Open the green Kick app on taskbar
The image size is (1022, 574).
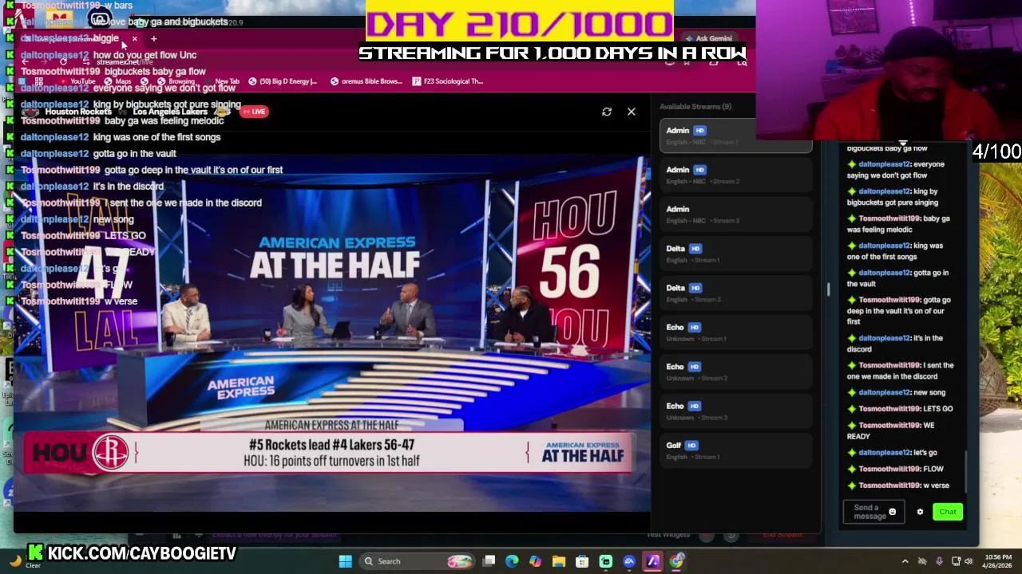[605, 561]
